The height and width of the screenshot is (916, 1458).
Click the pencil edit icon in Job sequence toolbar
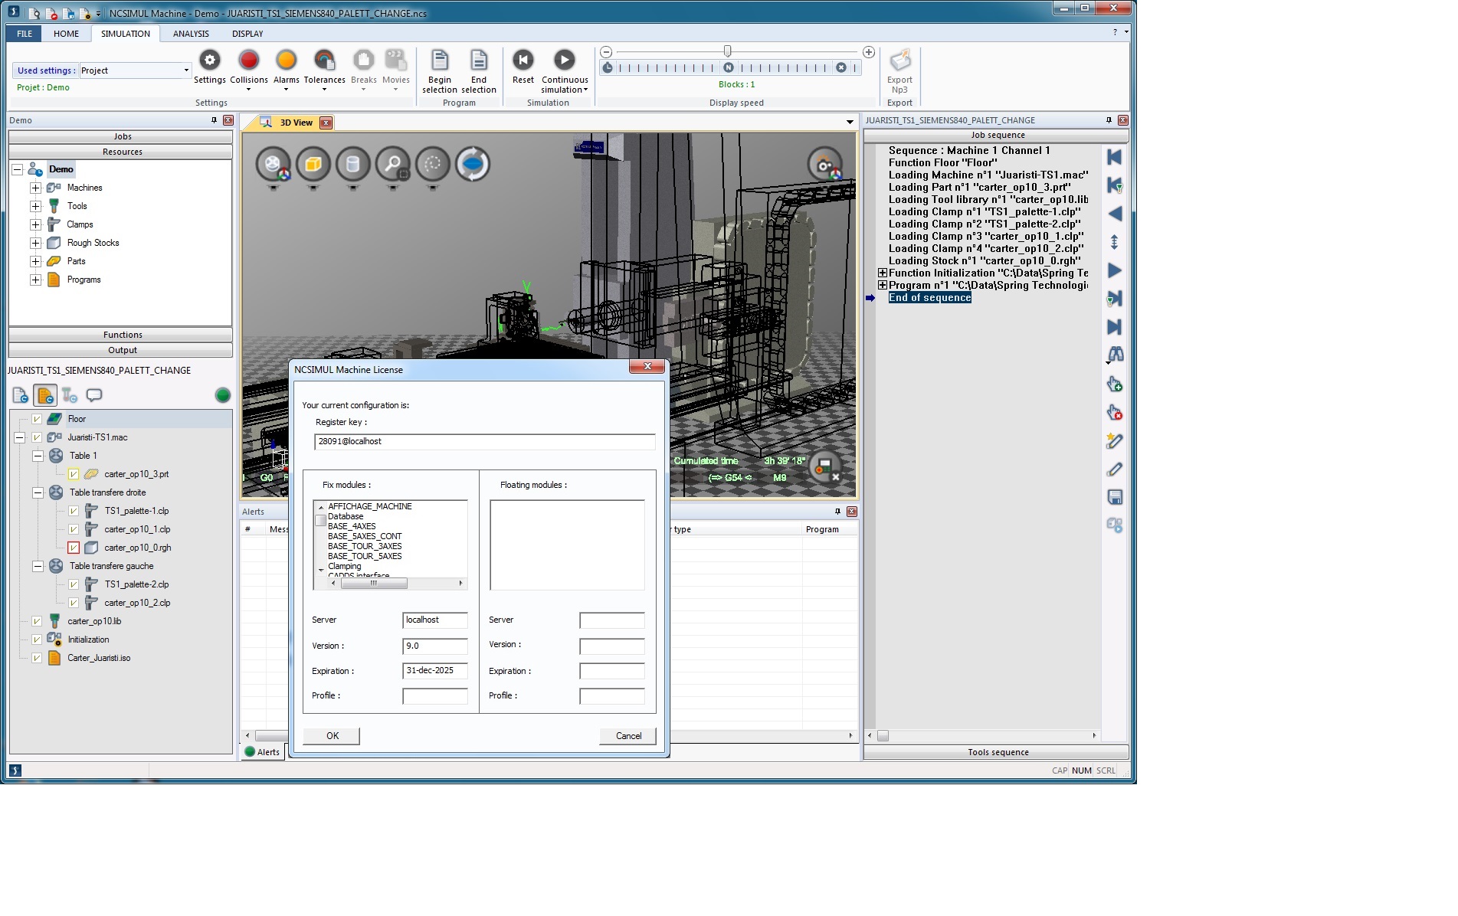1115,469
